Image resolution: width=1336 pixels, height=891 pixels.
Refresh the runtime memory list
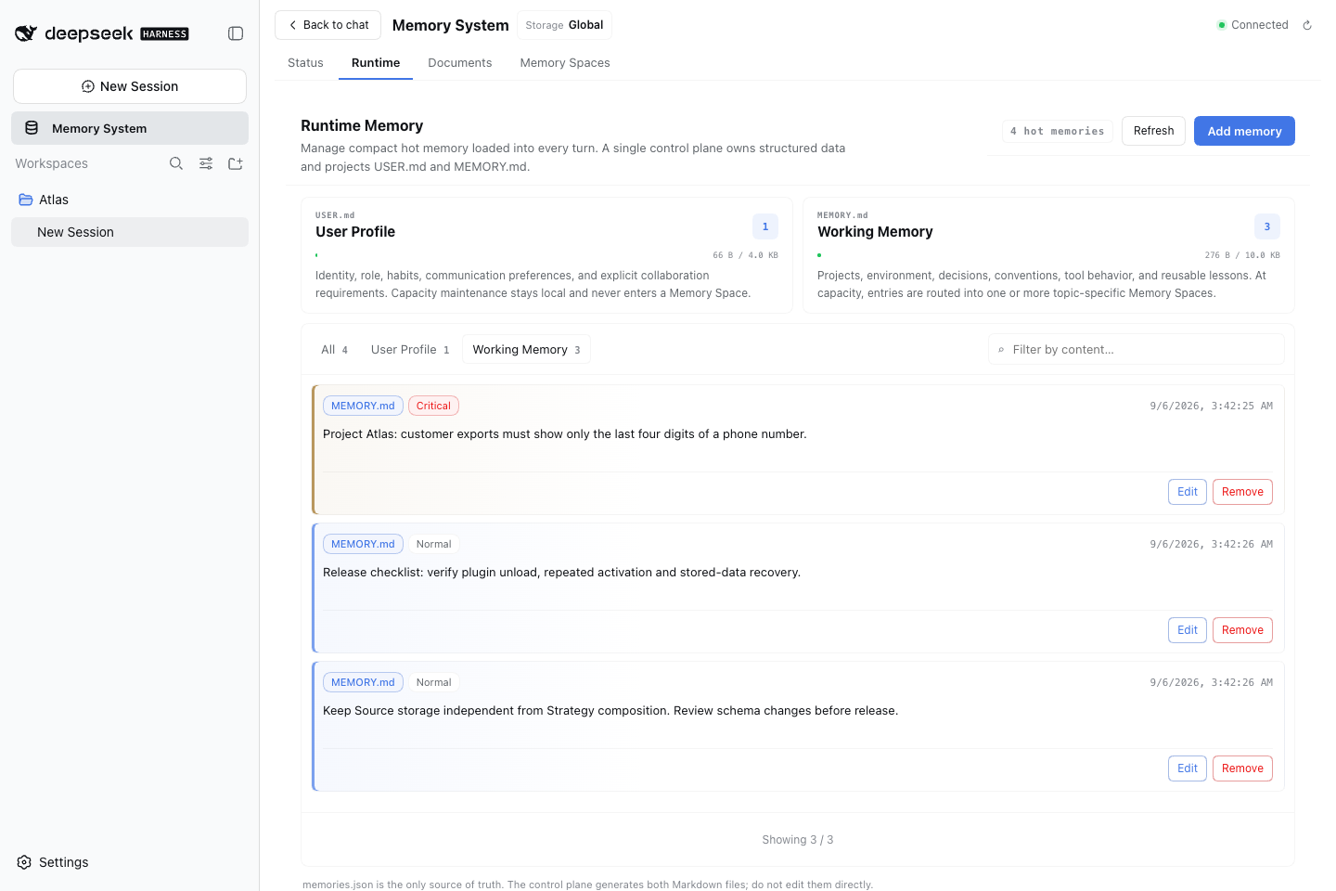pos(1153,131)
